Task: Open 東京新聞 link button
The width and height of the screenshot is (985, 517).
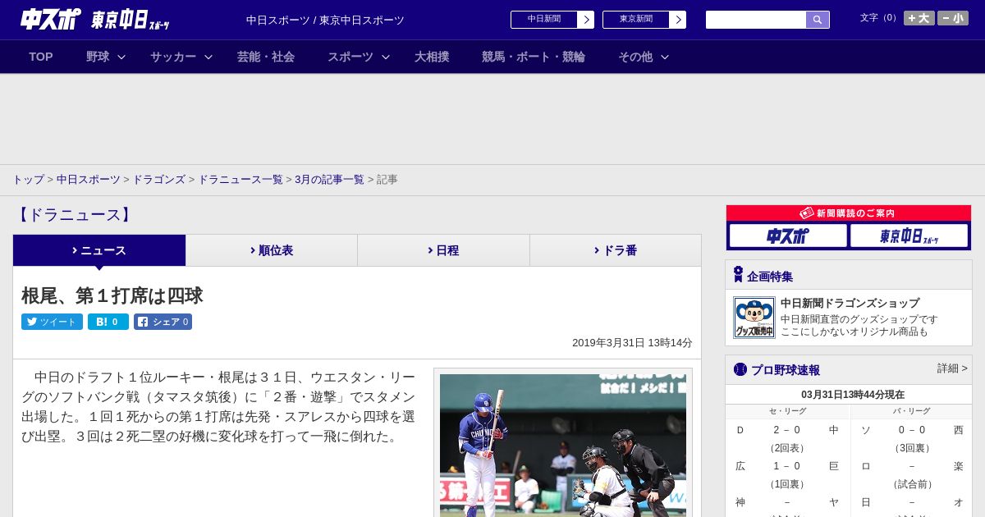Action: [x=635, y=20]
